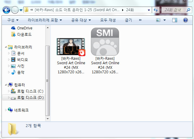
Task: Click 모두 재생 in toolbar
Action: 108,20
